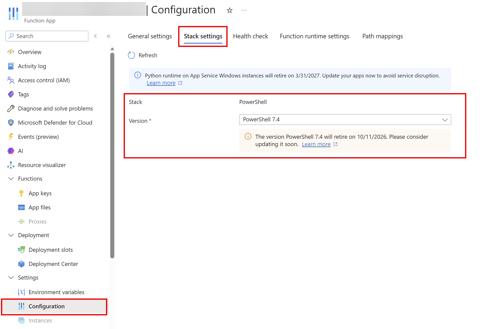Open Learn more about Python runtime retirement
Viewport: 487px width, 329px height.
[x=161, y=83]
